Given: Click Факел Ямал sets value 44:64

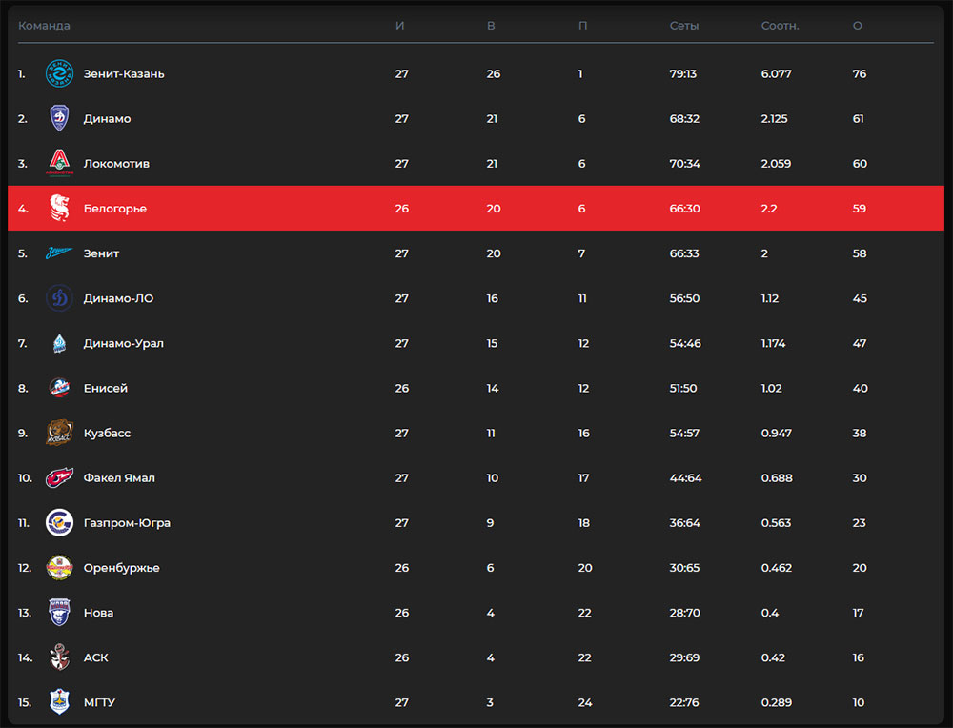Looking at the screenshot, I should [685, 477].
